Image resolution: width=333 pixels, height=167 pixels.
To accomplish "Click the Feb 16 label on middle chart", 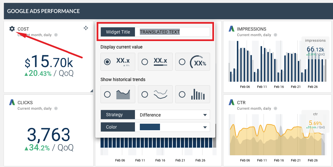I will [160, 160].
